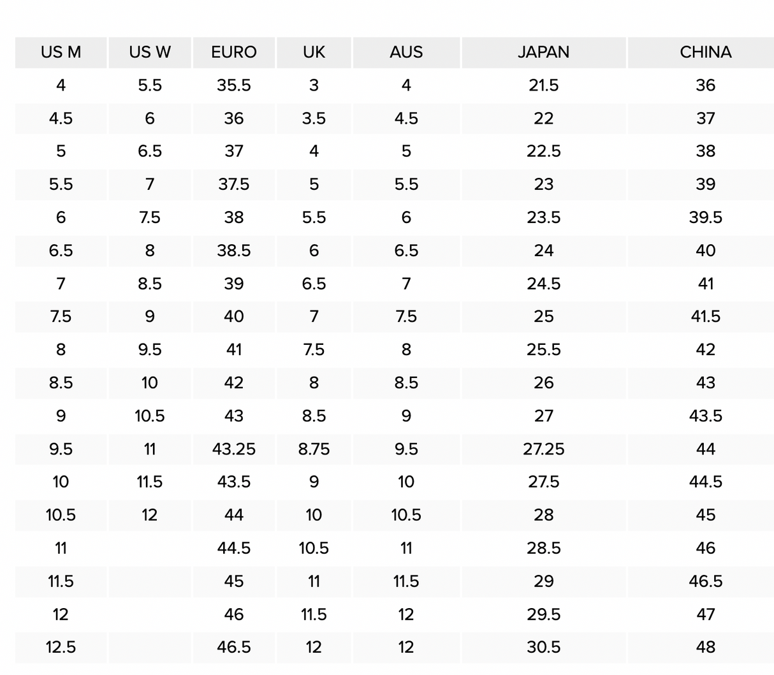This screenshot has height=675, width=774.
Task: Select the EURO column header
Action: click(234, 52)
